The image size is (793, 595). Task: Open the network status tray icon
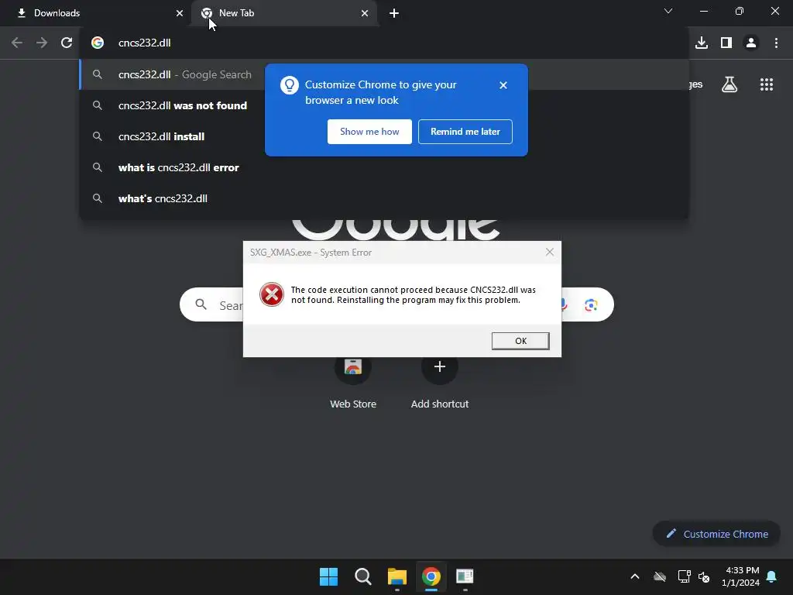[x=685, y=576]
